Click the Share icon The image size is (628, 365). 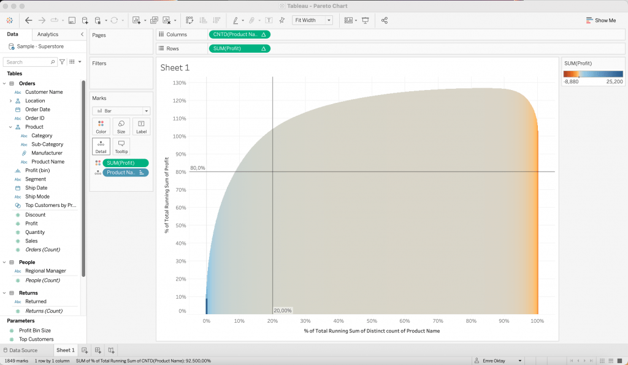point(385,20)
